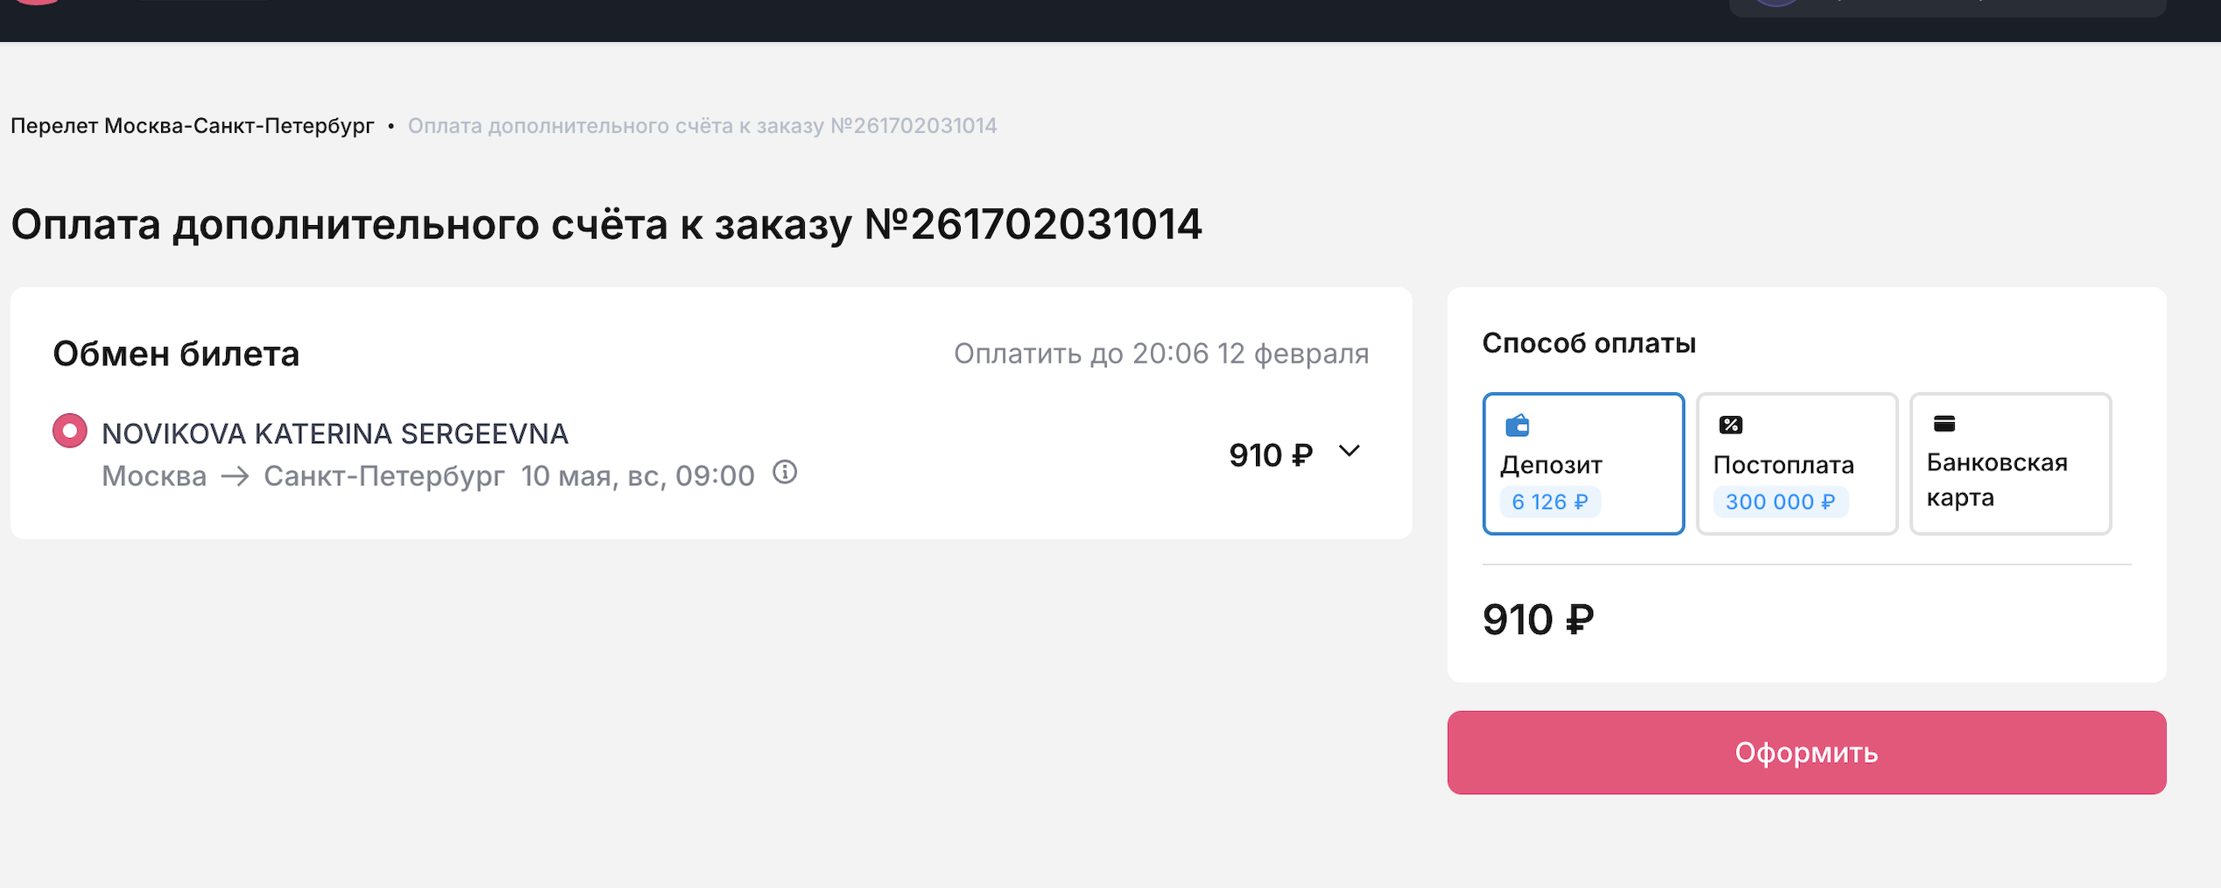
Task: Select the radio button for NOVIKOVA KATERINA SERGEEVNA
Action: point(70,431)
